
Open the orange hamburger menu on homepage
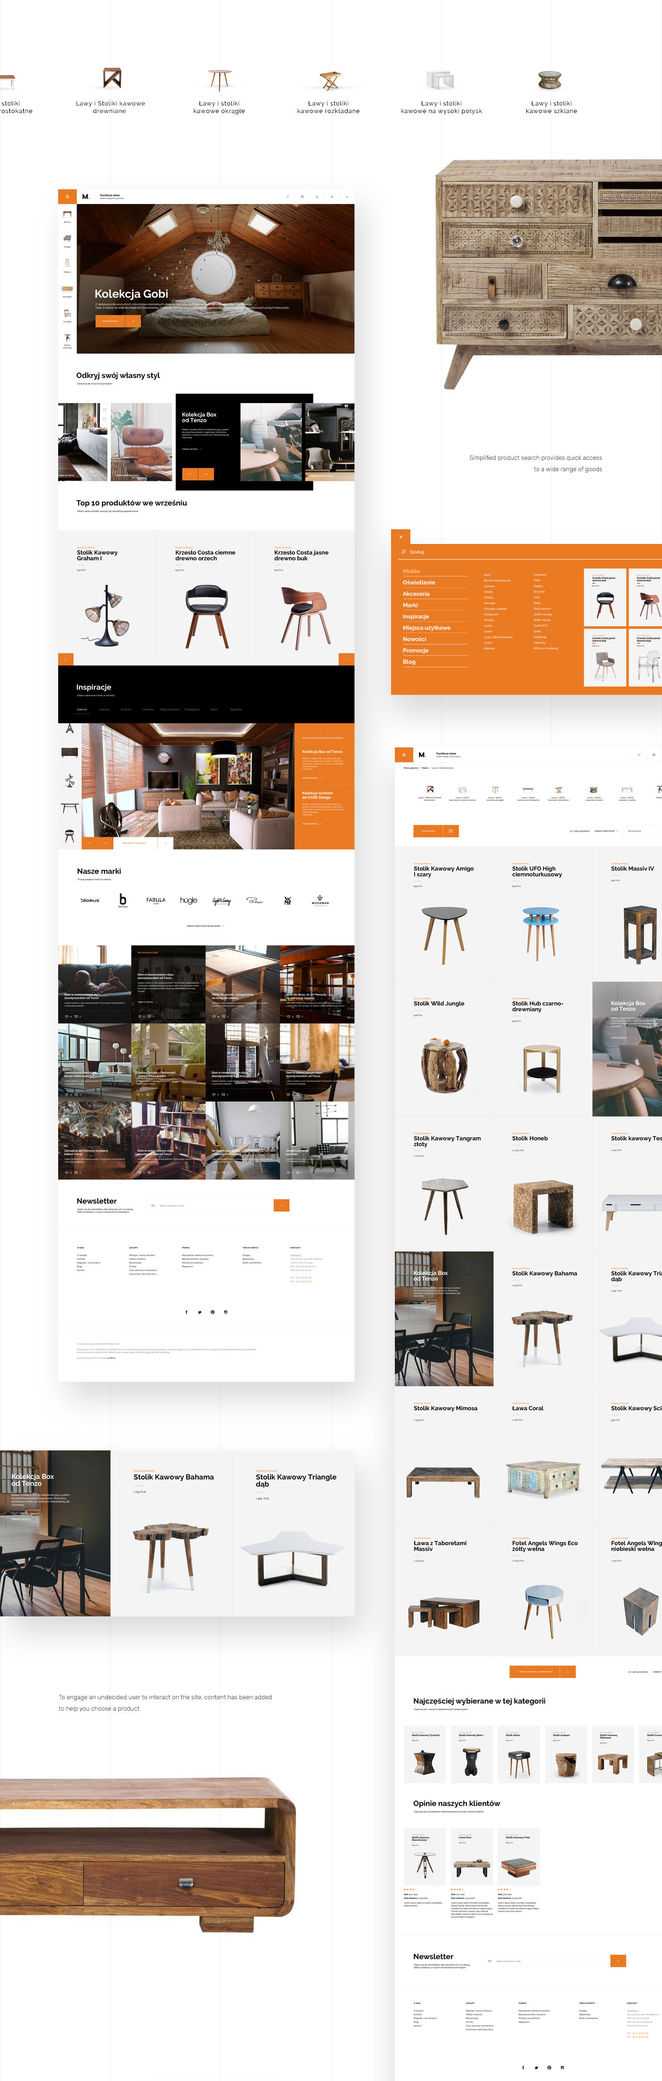click(x=67, y=196)
